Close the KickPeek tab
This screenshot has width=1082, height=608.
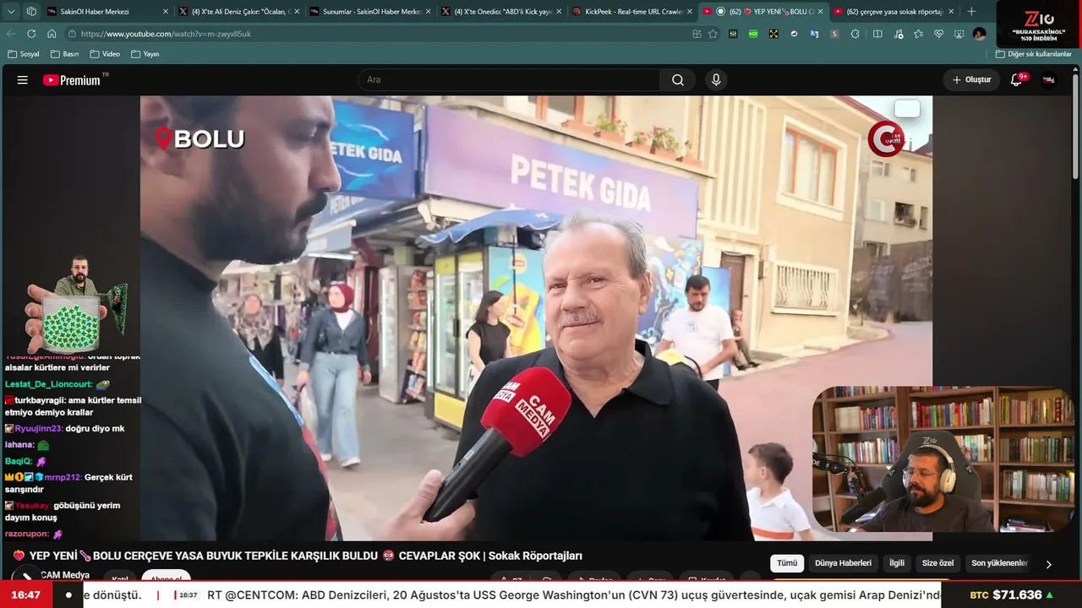(x=690, y=12)
